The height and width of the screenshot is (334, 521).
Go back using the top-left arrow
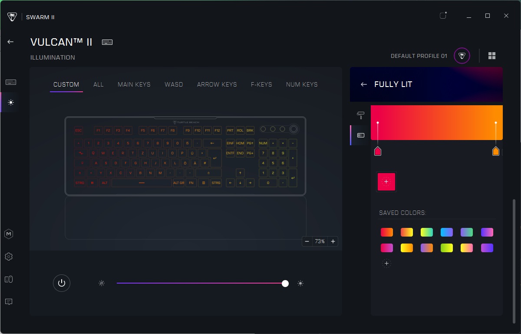pyautogui.click(x=10, y=42)
